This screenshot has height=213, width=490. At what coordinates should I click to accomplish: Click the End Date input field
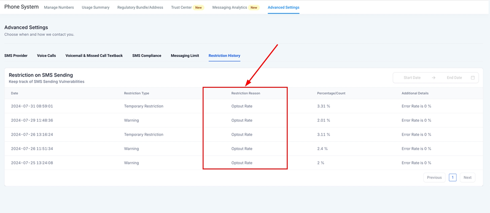coord(454,78)
